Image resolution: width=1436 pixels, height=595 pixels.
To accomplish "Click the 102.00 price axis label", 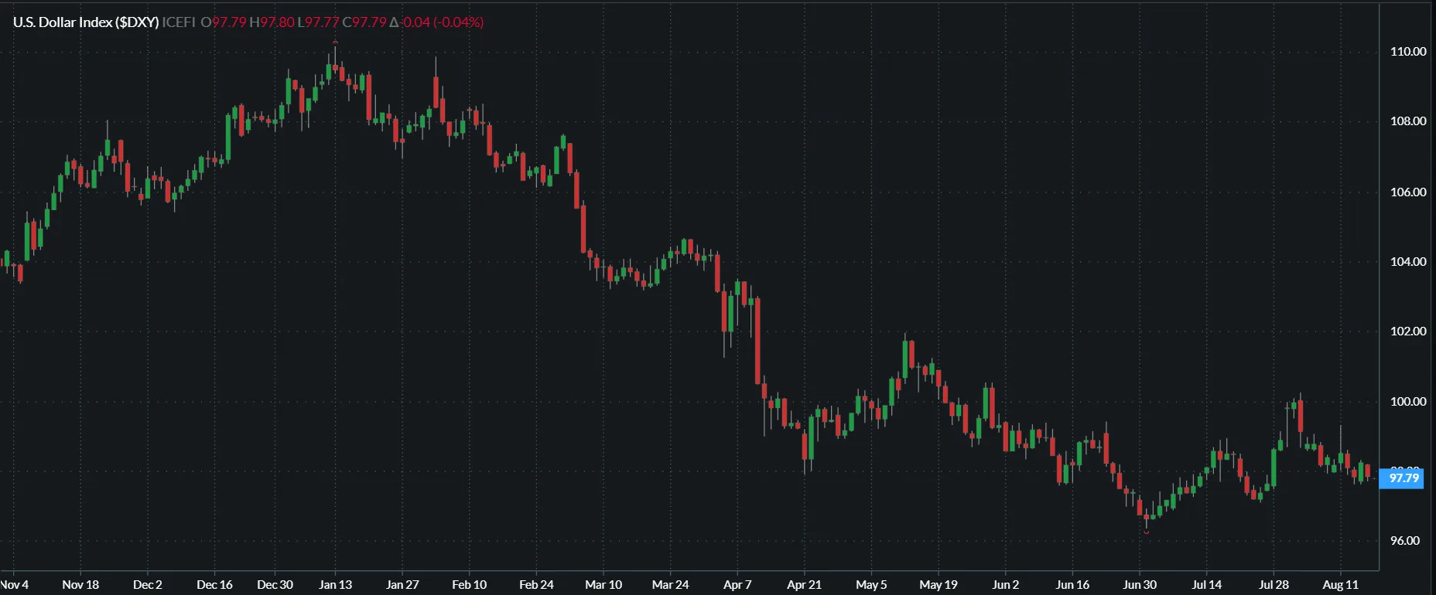I will point(1408,331).
